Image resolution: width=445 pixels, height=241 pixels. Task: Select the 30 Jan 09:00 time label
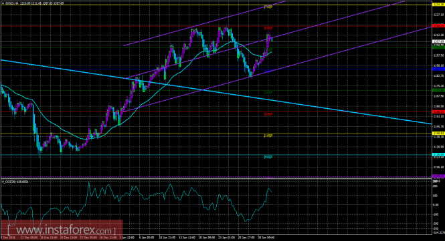(x=267, y=238)
